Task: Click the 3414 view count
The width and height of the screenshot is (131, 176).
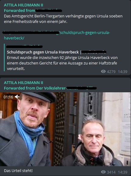Action: tap(111, 172)
